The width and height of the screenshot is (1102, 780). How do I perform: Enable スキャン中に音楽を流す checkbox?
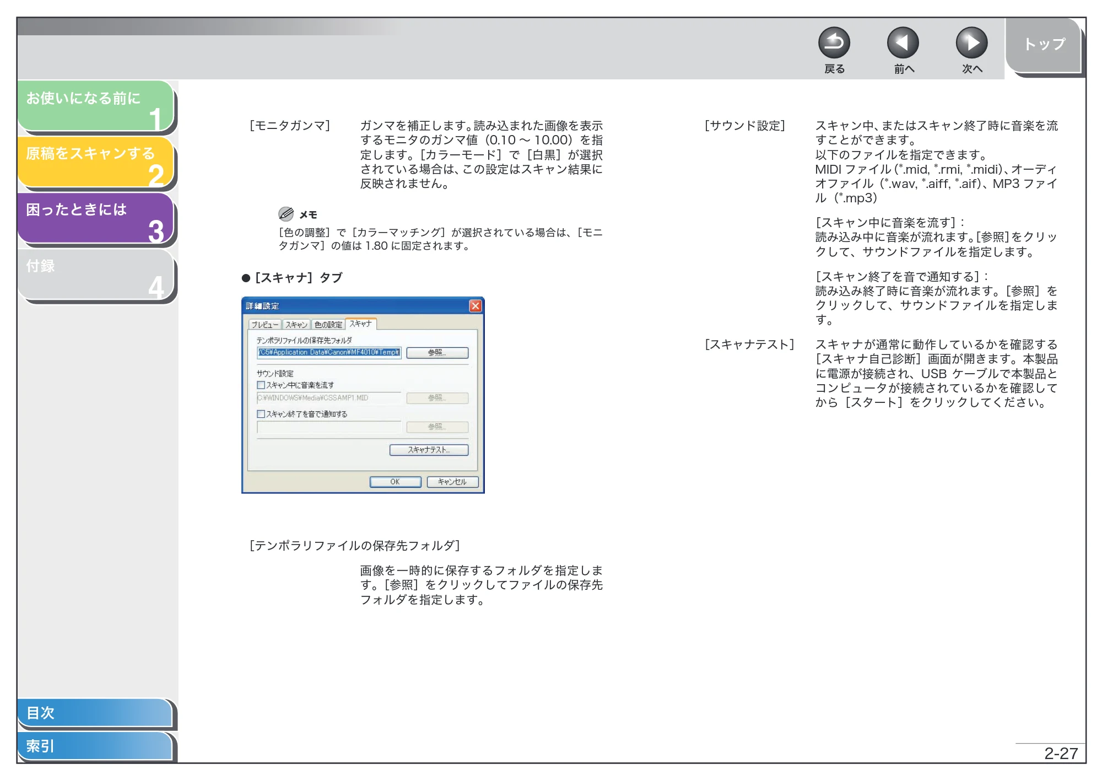click(261, 385)
